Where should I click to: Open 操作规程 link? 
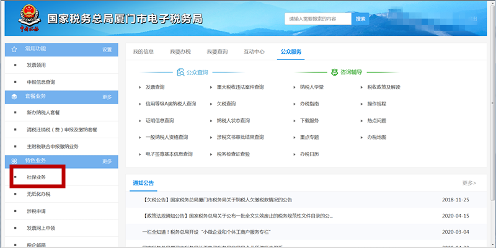pos(377,104)
